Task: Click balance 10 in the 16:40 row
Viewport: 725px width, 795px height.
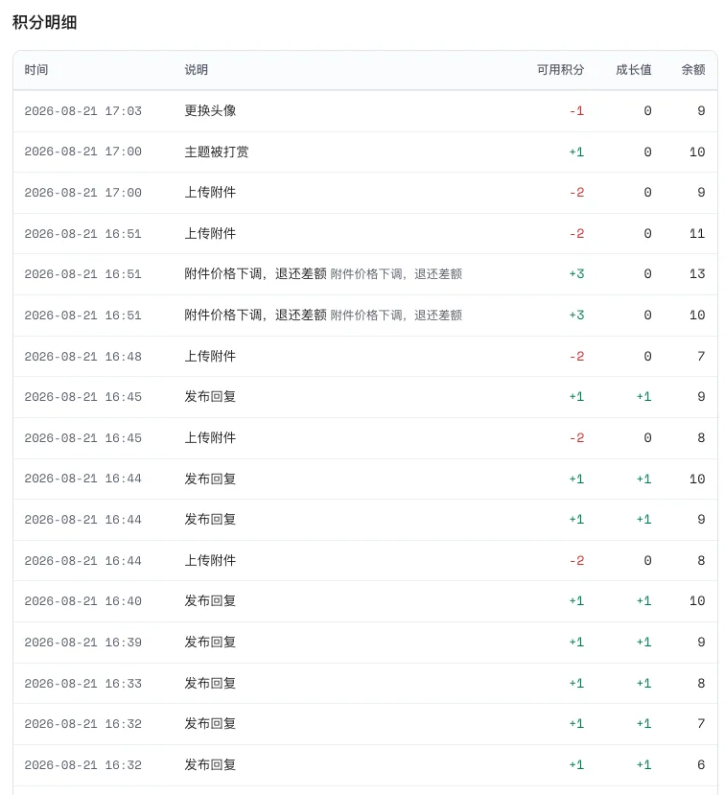Action: tap(697, 601)
